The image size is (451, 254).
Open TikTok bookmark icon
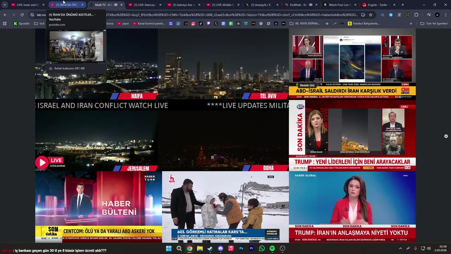[x=201, y=24]
